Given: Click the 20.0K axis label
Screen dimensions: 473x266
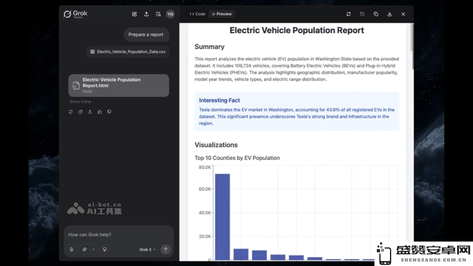Looking at the screenshot, I should click(205, 236).
